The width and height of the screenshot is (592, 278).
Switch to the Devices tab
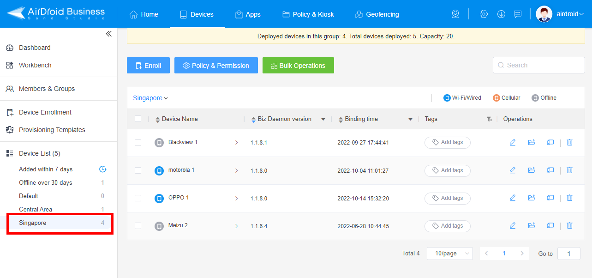point(197,14)
